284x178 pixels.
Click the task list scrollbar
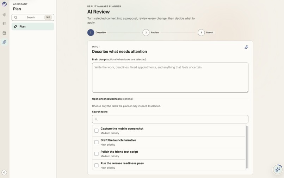click(x=247, y=147)
